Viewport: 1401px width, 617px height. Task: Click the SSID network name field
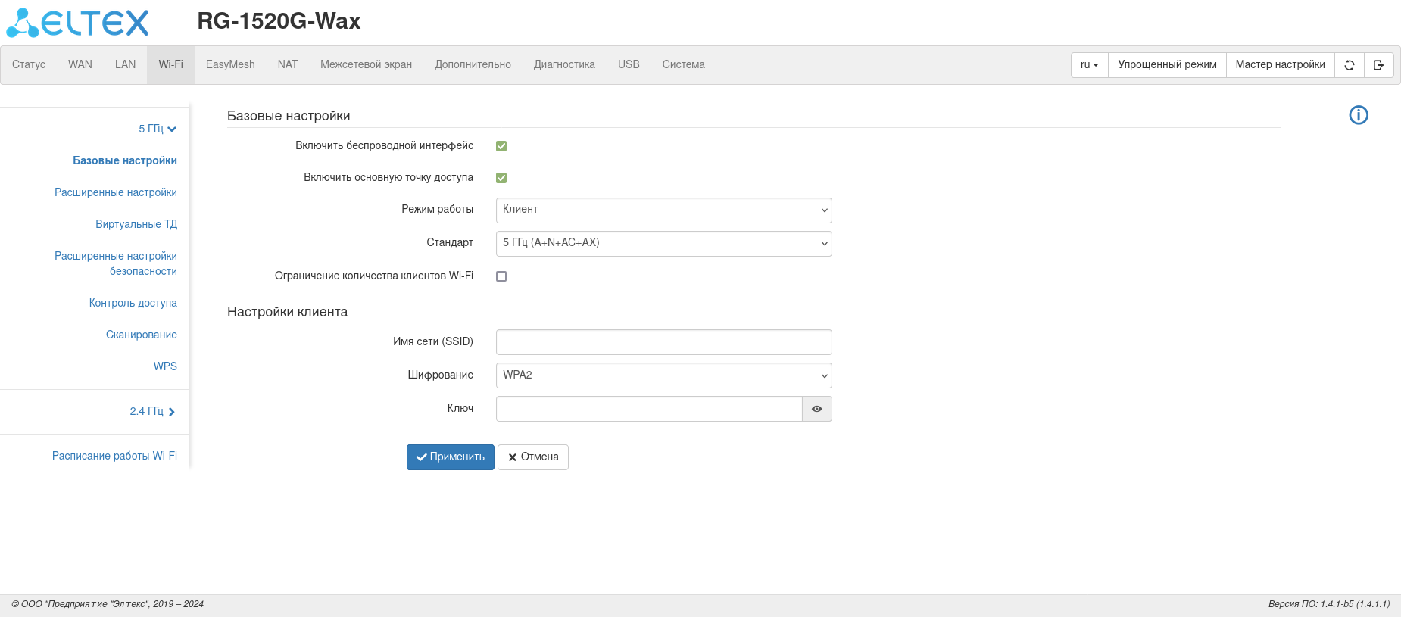pyautogui.click(x=663, y=342)
